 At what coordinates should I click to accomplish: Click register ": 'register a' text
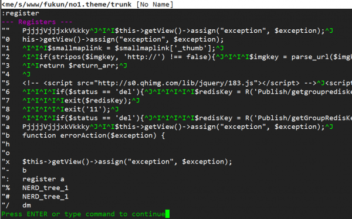click(x=43, y=179)
